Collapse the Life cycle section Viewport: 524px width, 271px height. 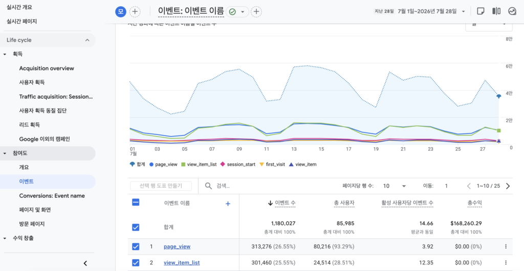click(x=87, y=40)
